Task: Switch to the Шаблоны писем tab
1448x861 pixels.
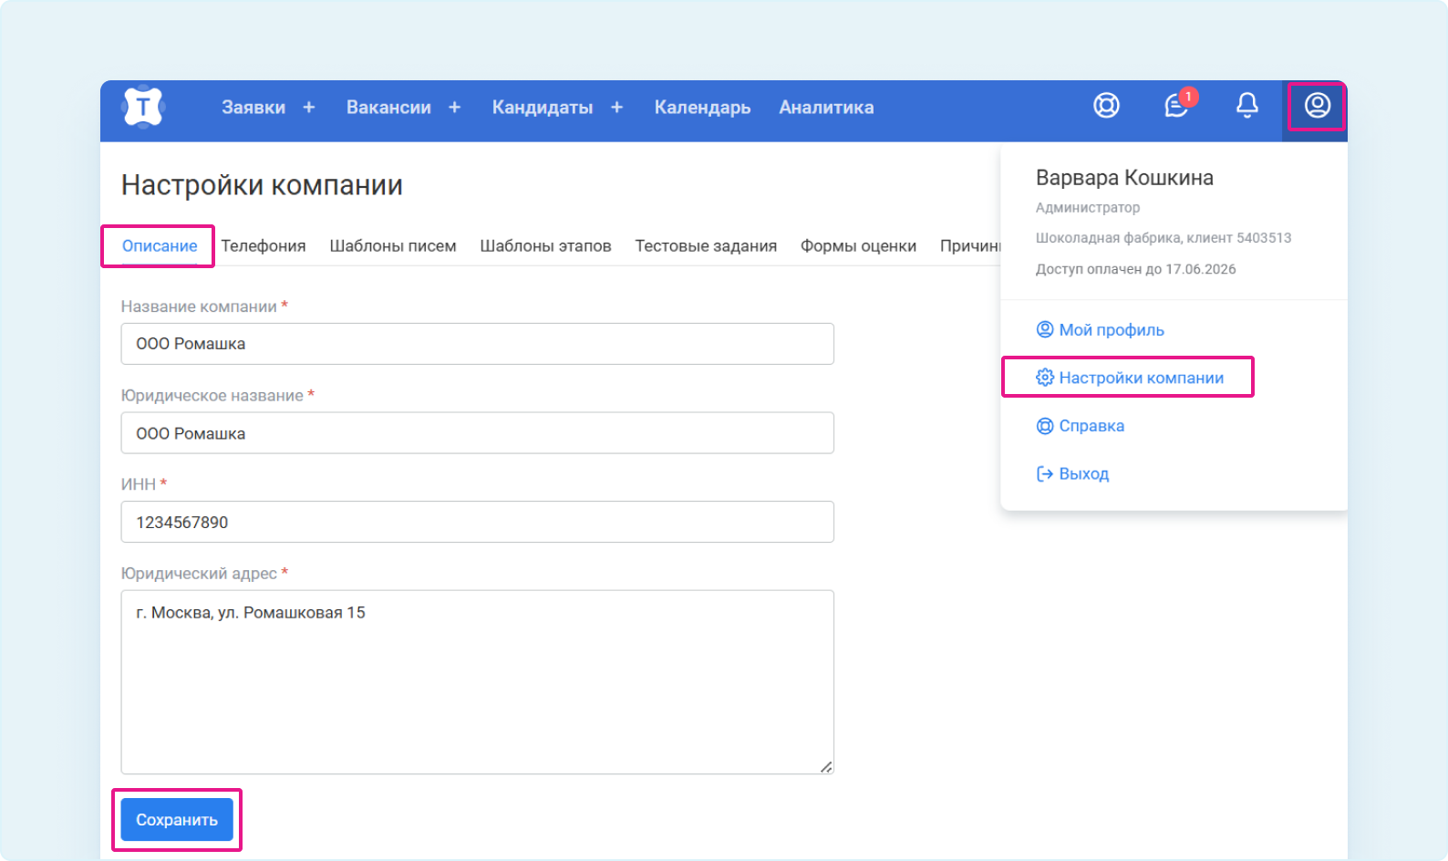Action: click(x=393, y=246)
